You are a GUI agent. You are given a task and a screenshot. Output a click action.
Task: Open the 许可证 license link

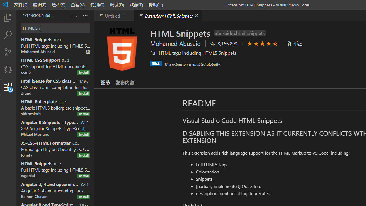coord(295,44)
